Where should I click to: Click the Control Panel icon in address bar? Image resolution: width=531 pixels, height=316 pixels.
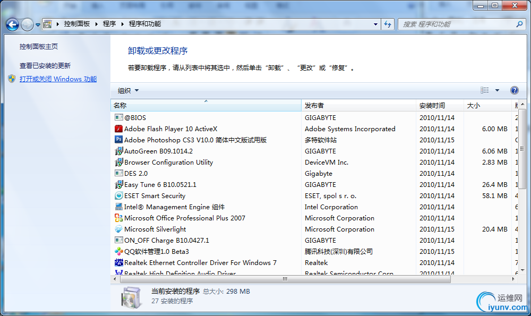(x=48, y=24)
